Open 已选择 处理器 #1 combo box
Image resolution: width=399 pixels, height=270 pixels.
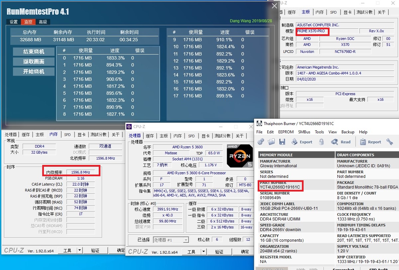pyautogui.click(x=171, y=240)
